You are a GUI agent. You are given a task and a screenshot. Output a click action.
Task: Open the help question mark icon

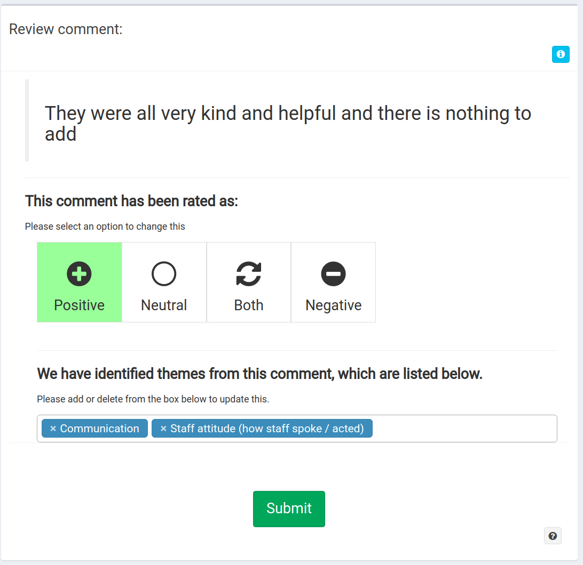point(553,536)
